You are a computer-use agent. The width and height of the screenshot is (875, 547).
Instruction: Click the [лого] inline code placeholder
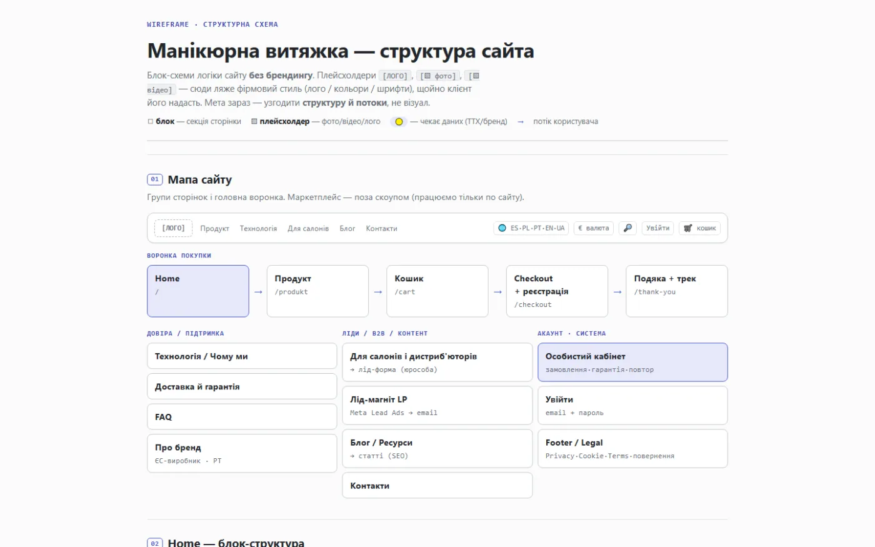coord(395,76)
